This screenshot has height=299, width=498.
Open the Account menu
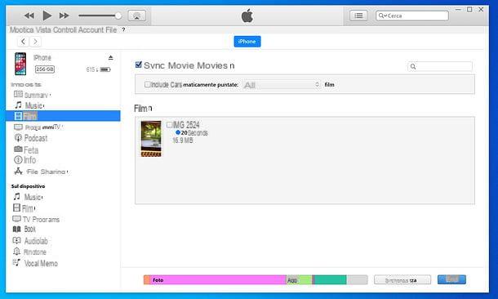click(91, 30)
